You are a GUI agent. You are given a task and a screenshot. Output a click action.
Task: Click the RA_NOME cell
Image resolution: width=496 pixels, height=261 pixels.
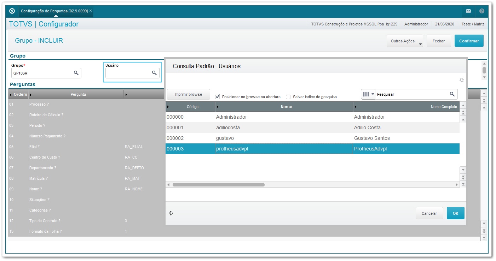pyautogui.click(x=133, y=189)
